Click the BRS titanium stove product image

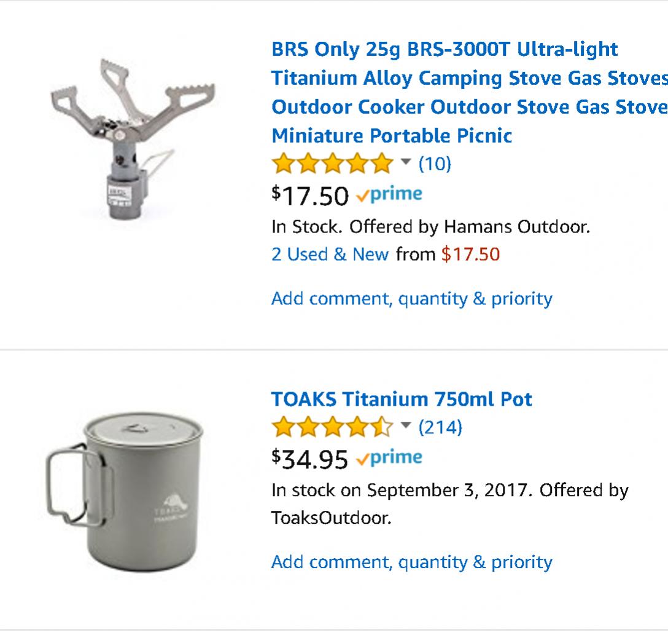click(x=133, y=138)
